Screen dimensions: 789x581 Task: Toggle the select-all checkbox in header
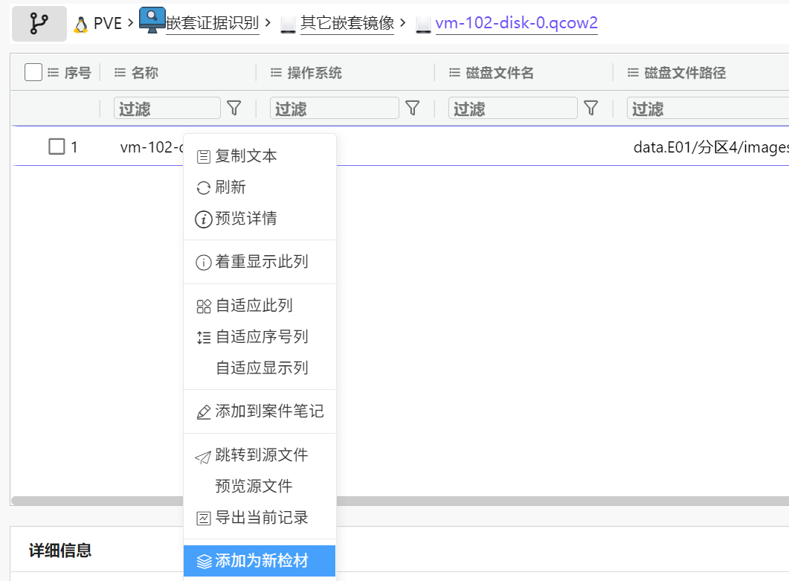click(x=33, y=72)
